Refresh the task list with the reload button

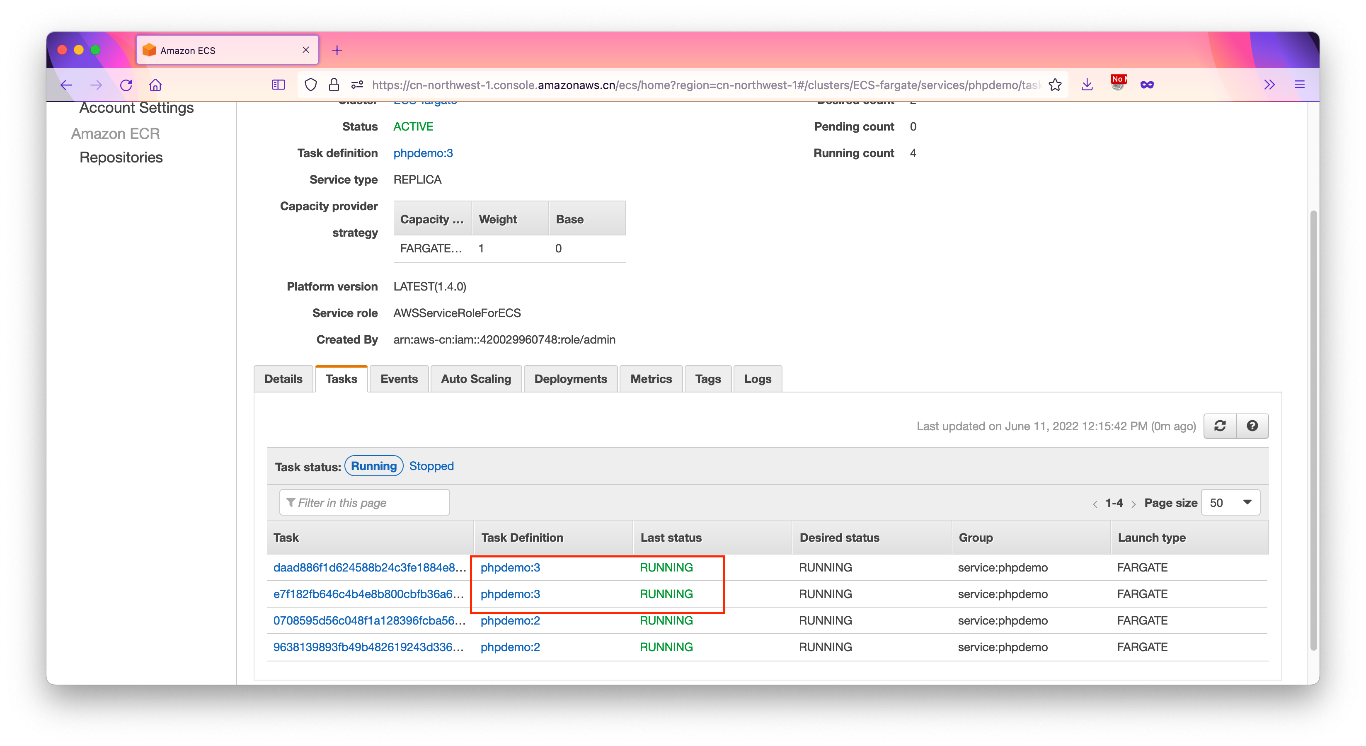point(1220,426)
